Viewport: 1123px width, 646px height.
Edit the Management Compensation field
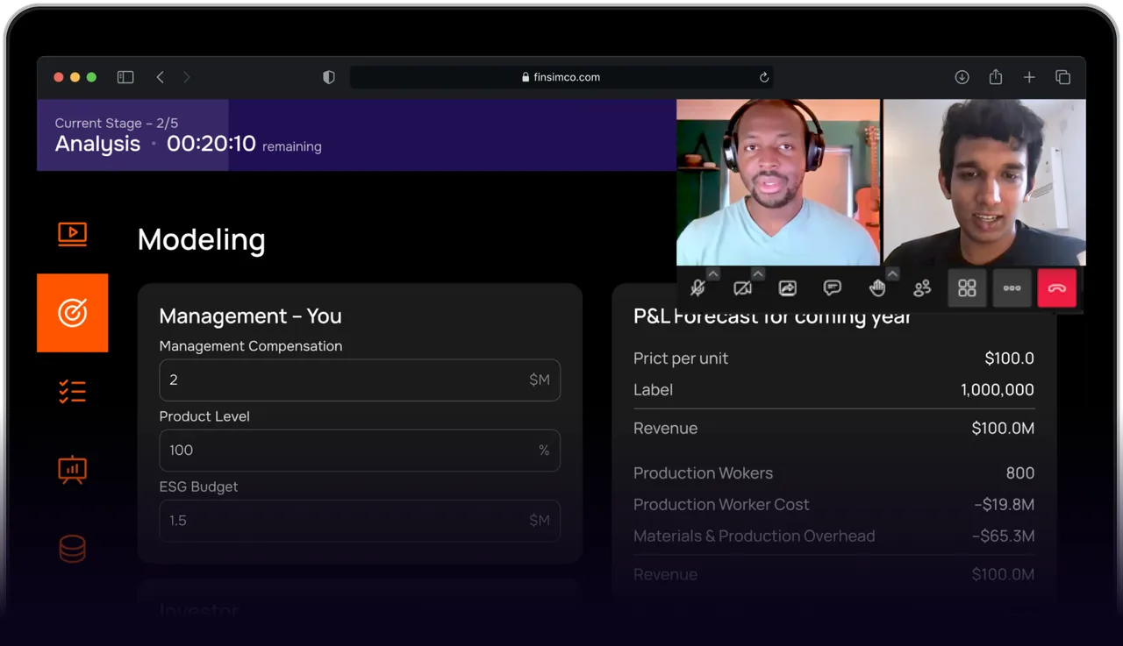(x=360, y=380)
